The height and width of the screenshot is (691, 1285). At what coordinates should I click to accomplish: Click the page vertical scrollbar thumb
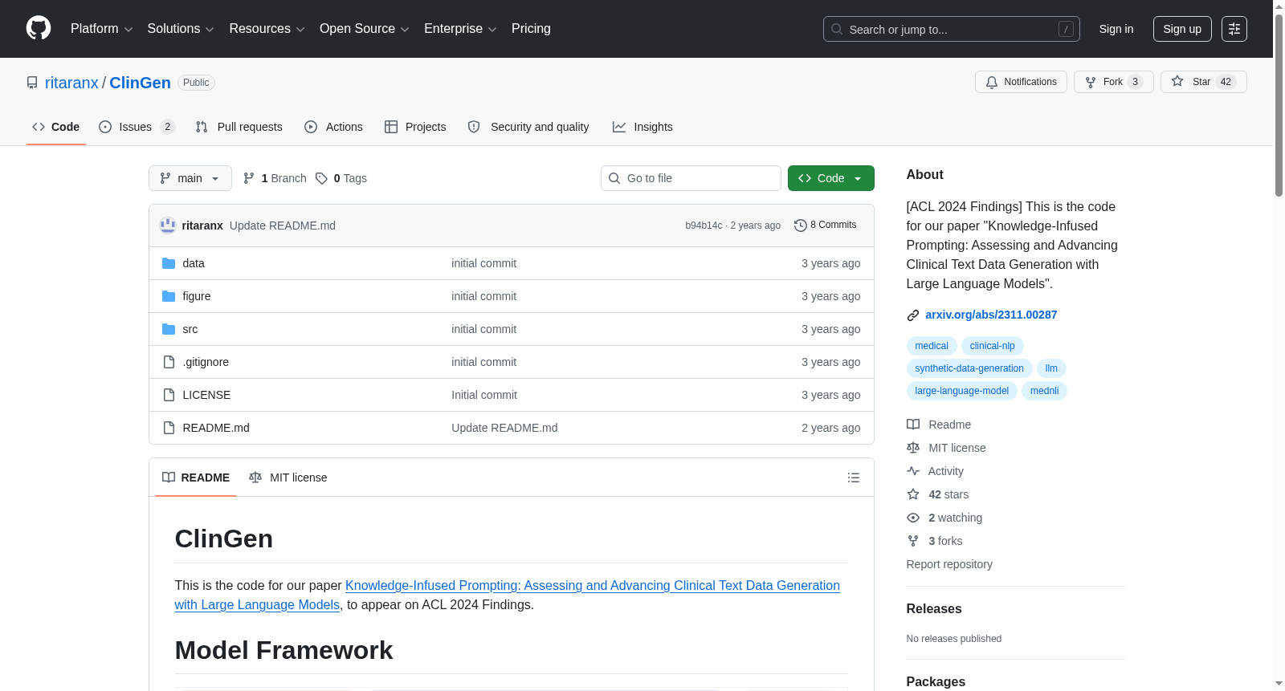point(1279,104)
